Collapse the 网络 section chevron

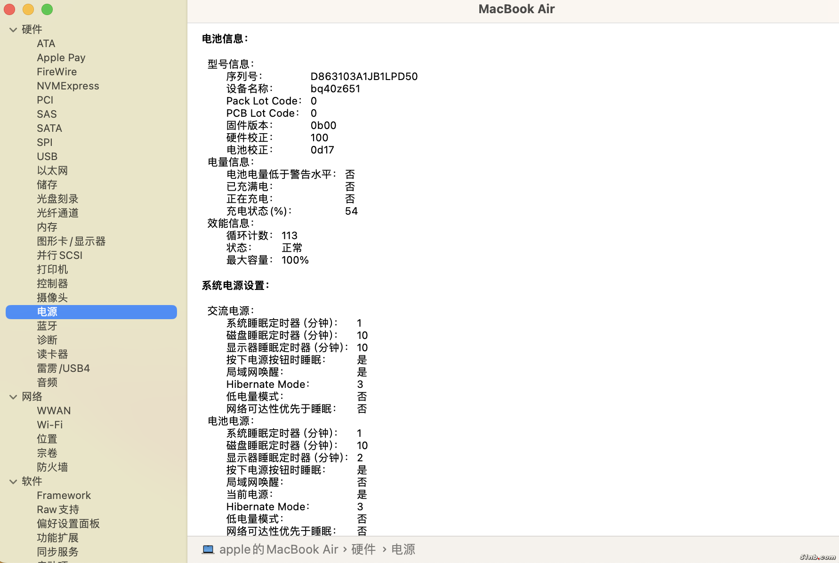pyautogui.click(x=13, y=397)
